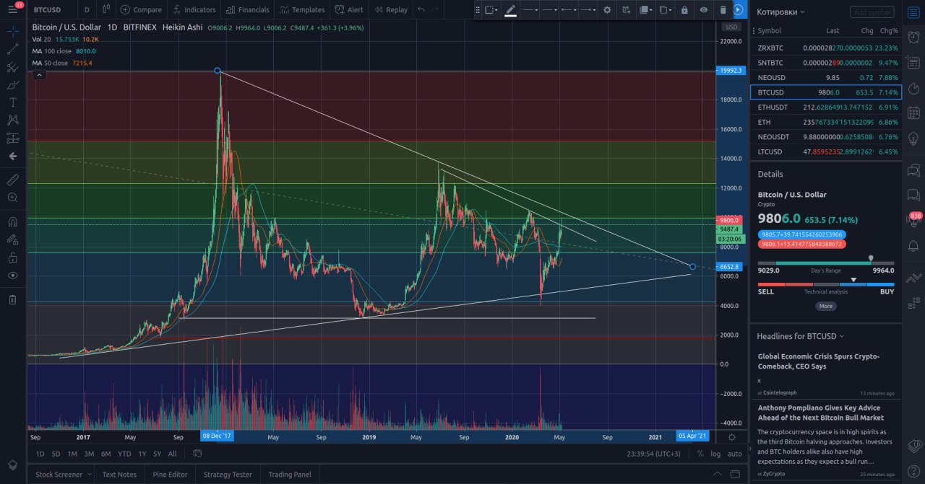This screenshot has width=925, height=484.
Task: Open the line color picker pencil swatch
Action: pos(510,10)
